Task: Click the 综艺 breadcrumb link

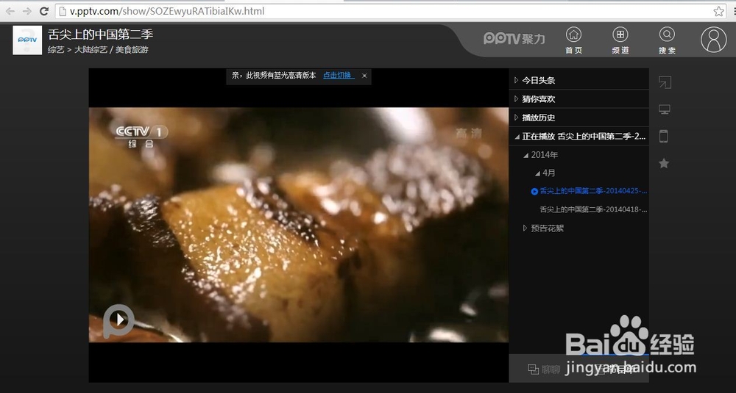Action: (x=55, y=49)
